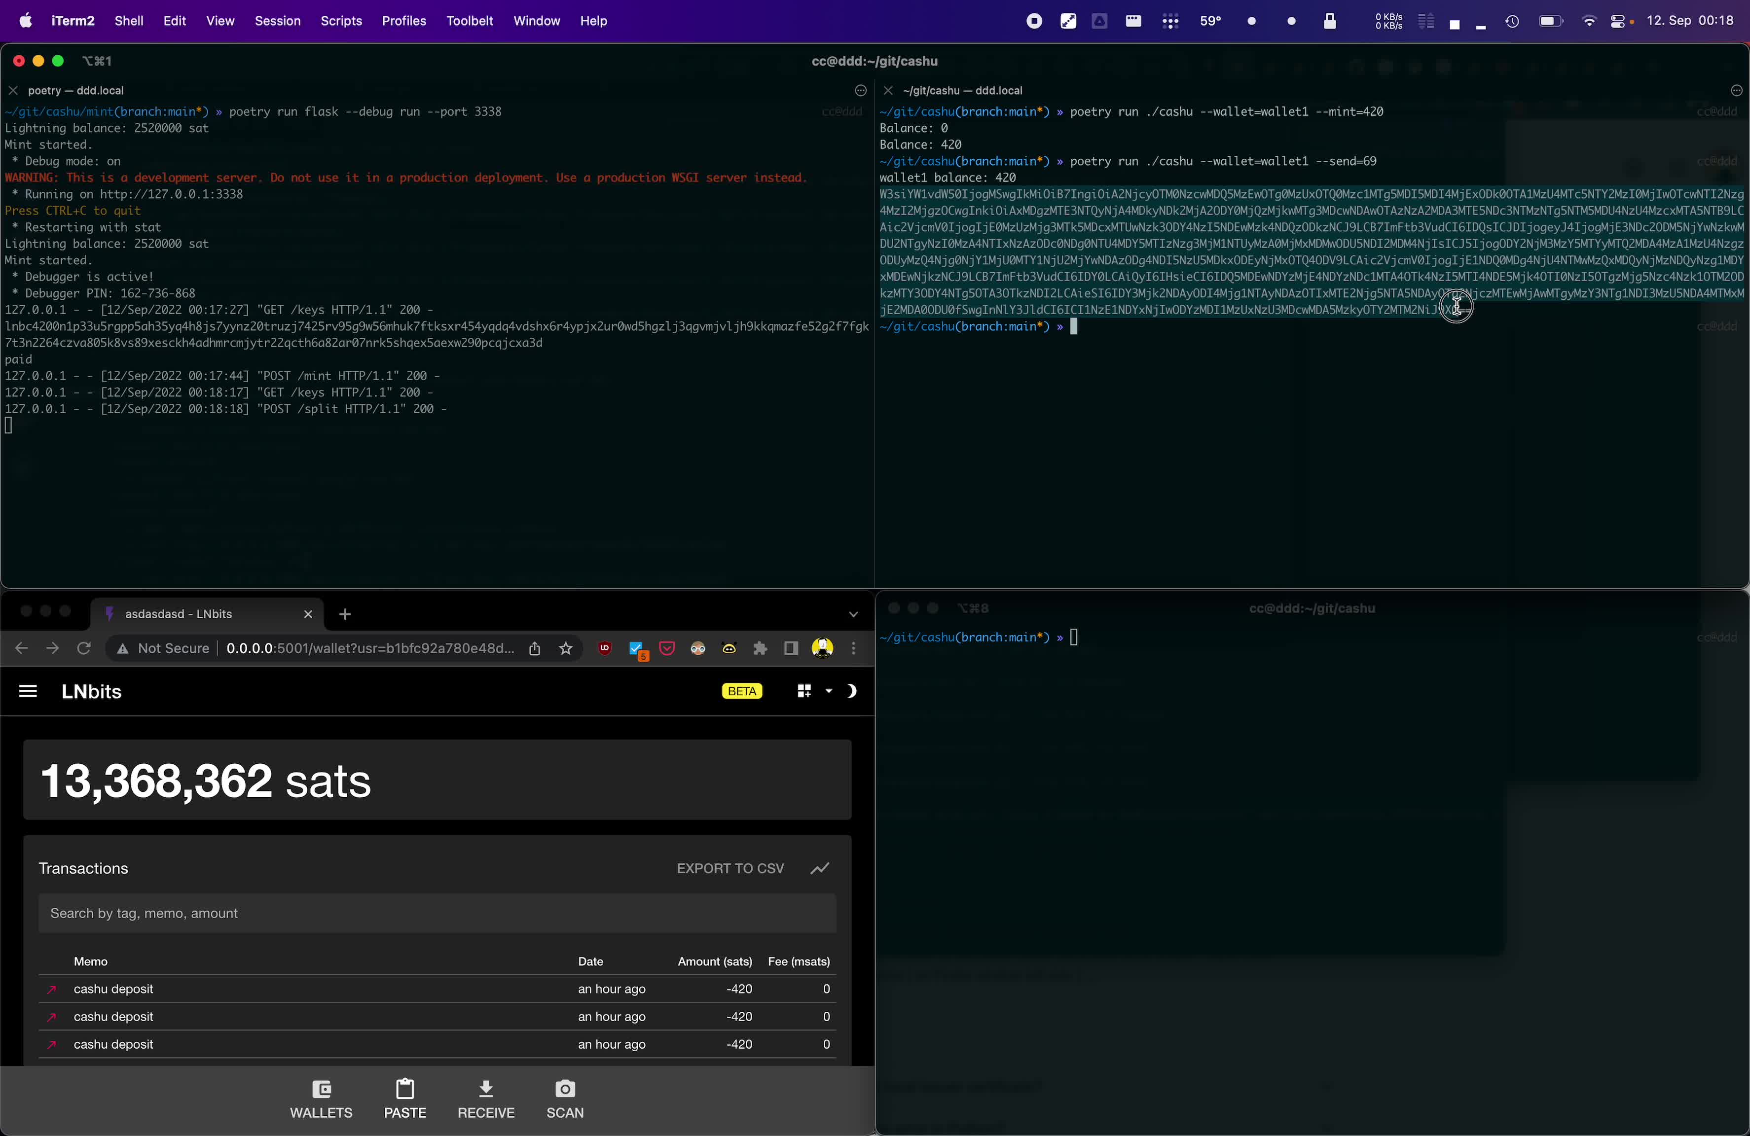Open the Session menu in iTerm2
Viewport: 1750px width, 1136px height.
[277, 21]
